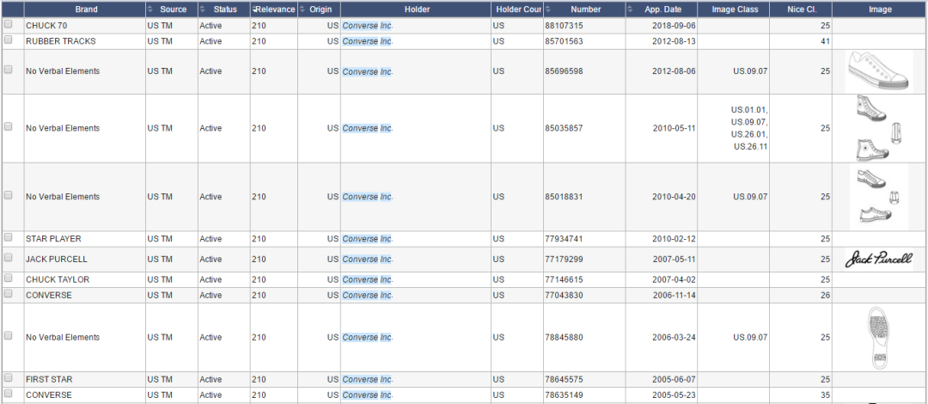Toggle the Relevance column sort arrow
The height and width of the screenshot is (404, 928).
tap(253, 9)
